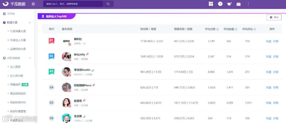Open 行业流量大盘 menu item

click(18, 31)
